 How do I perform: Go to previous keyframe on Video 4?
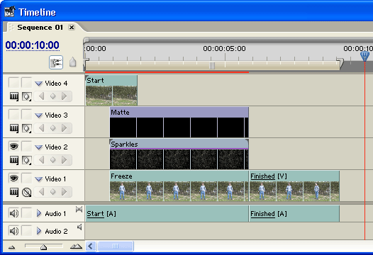pos(41,96)
